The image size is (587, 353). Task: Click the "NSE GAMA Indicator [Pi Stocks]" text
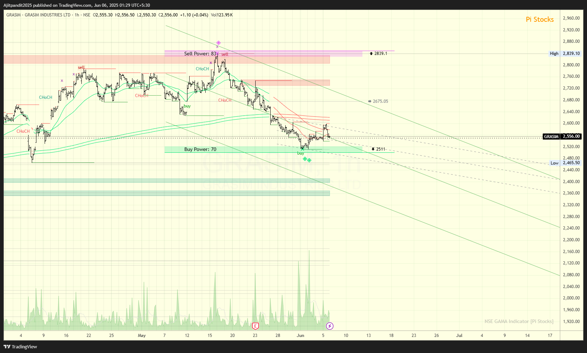tap(519, 321)
